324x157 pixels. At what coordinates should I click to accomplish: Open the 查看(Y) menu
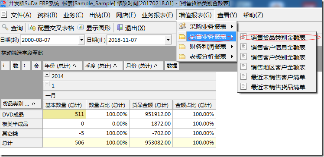point(227,15)
